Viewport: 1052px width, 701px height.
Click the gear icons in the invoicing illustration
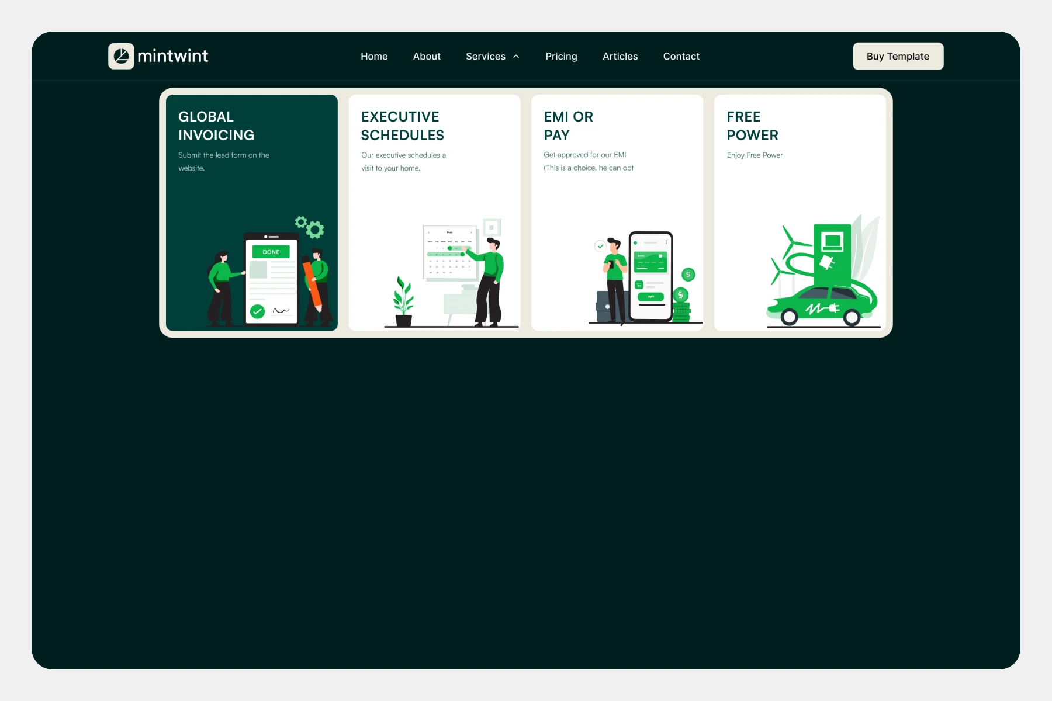[310, 227]
